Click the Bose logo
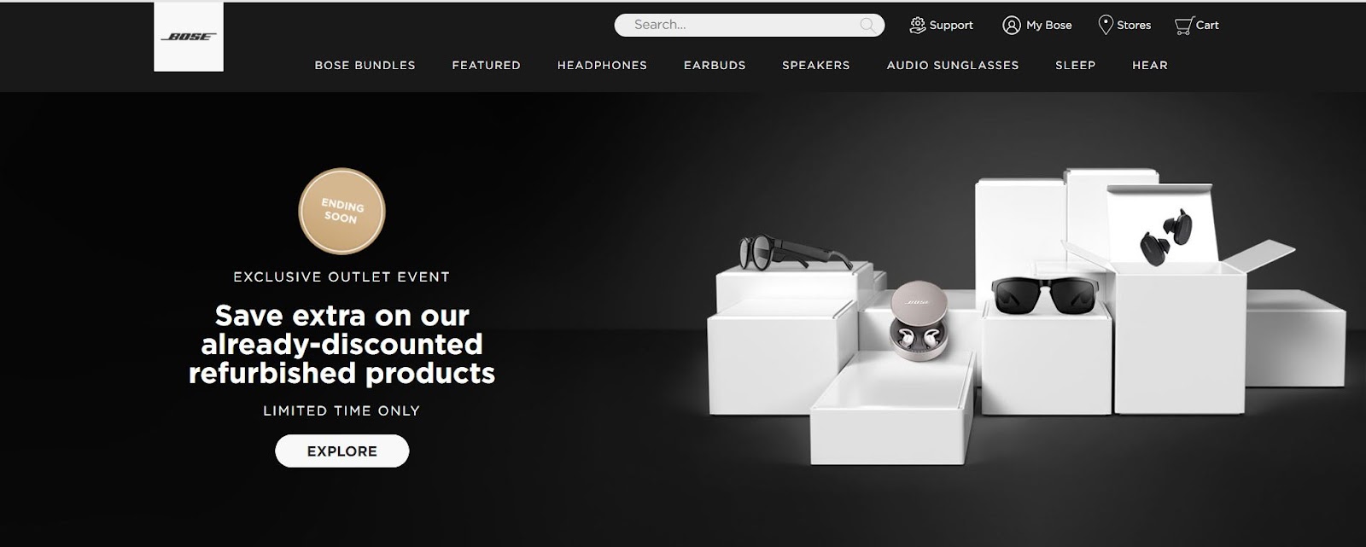1366x547 pixels. point(189,37)
